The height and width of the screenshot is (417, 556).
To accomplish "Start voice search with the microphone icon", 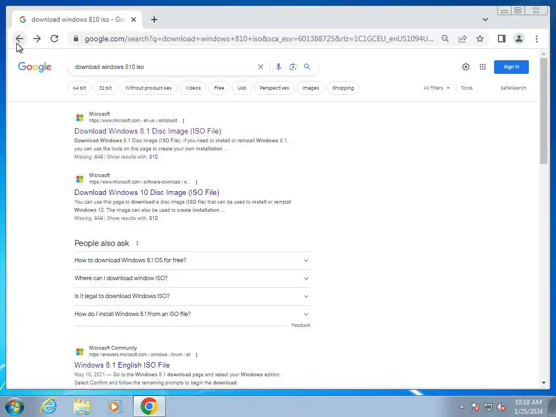I will (x=279, y=67).
